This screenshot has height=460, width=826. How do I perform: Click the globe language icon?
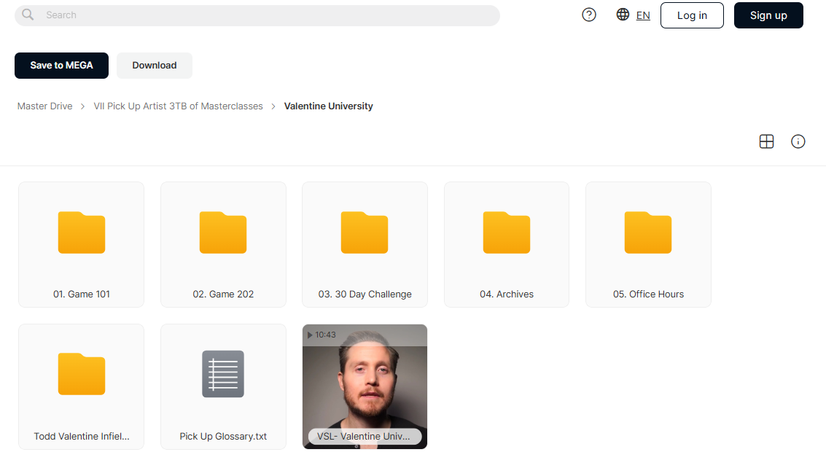tap(623, 15)
